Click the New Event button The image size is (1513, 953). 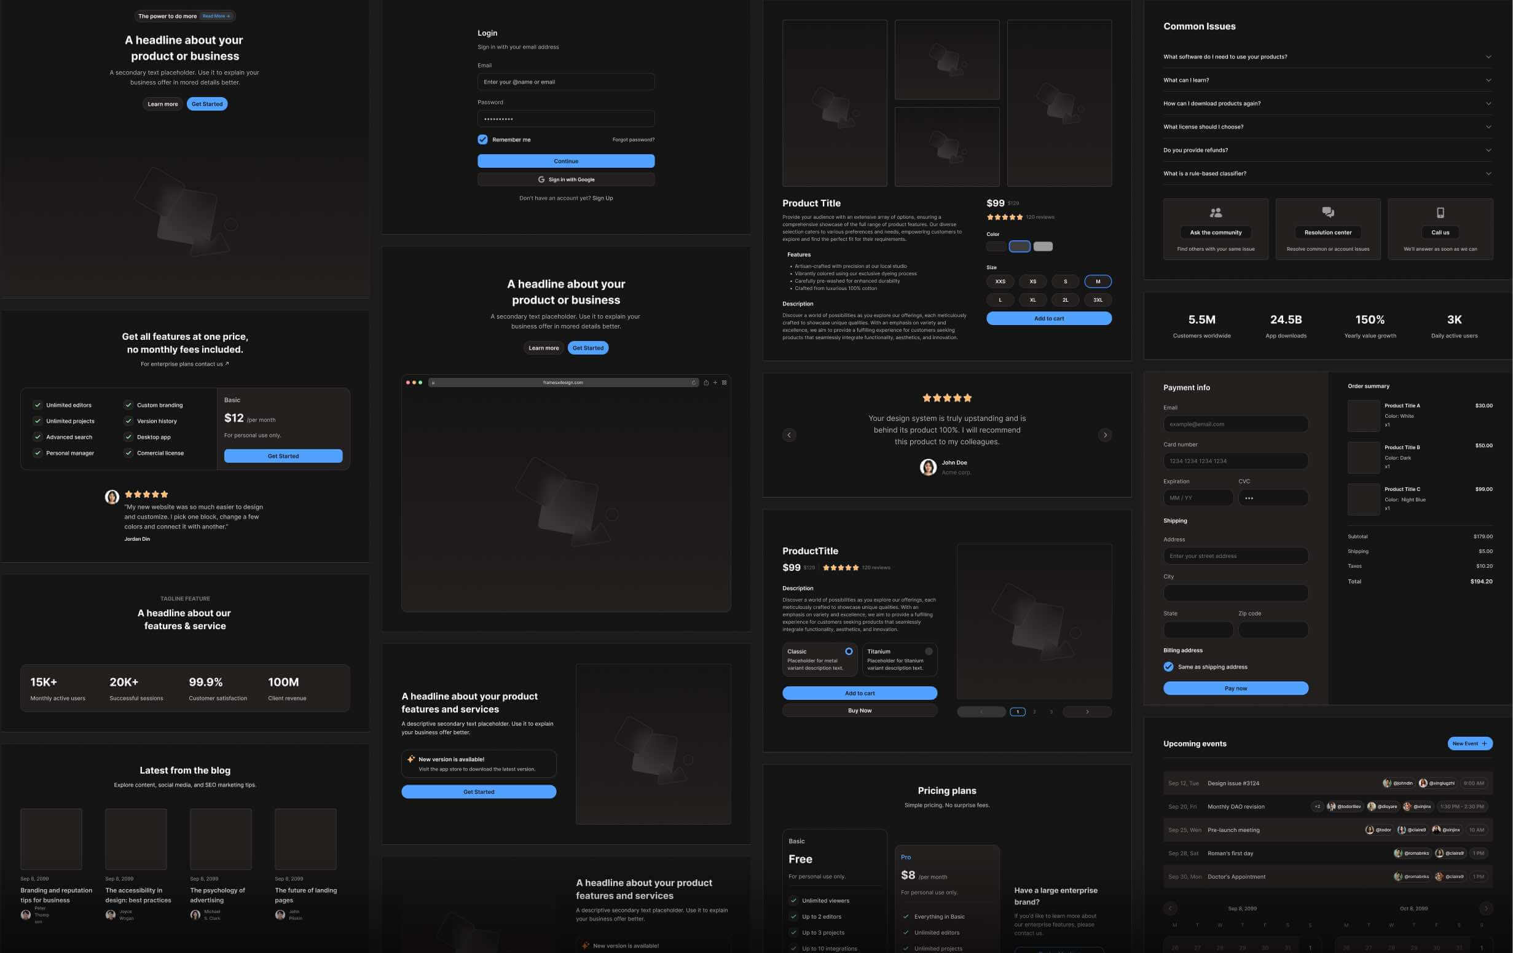tap(1469, 744)
